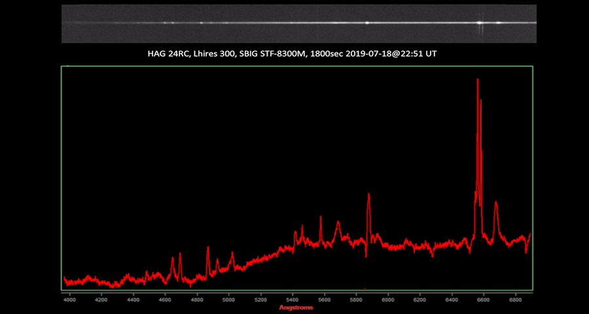Click the brightest spot on the spectrum strip image
Image resolution: width=589 pixels, height=314 pixels.
click(479, 22)
